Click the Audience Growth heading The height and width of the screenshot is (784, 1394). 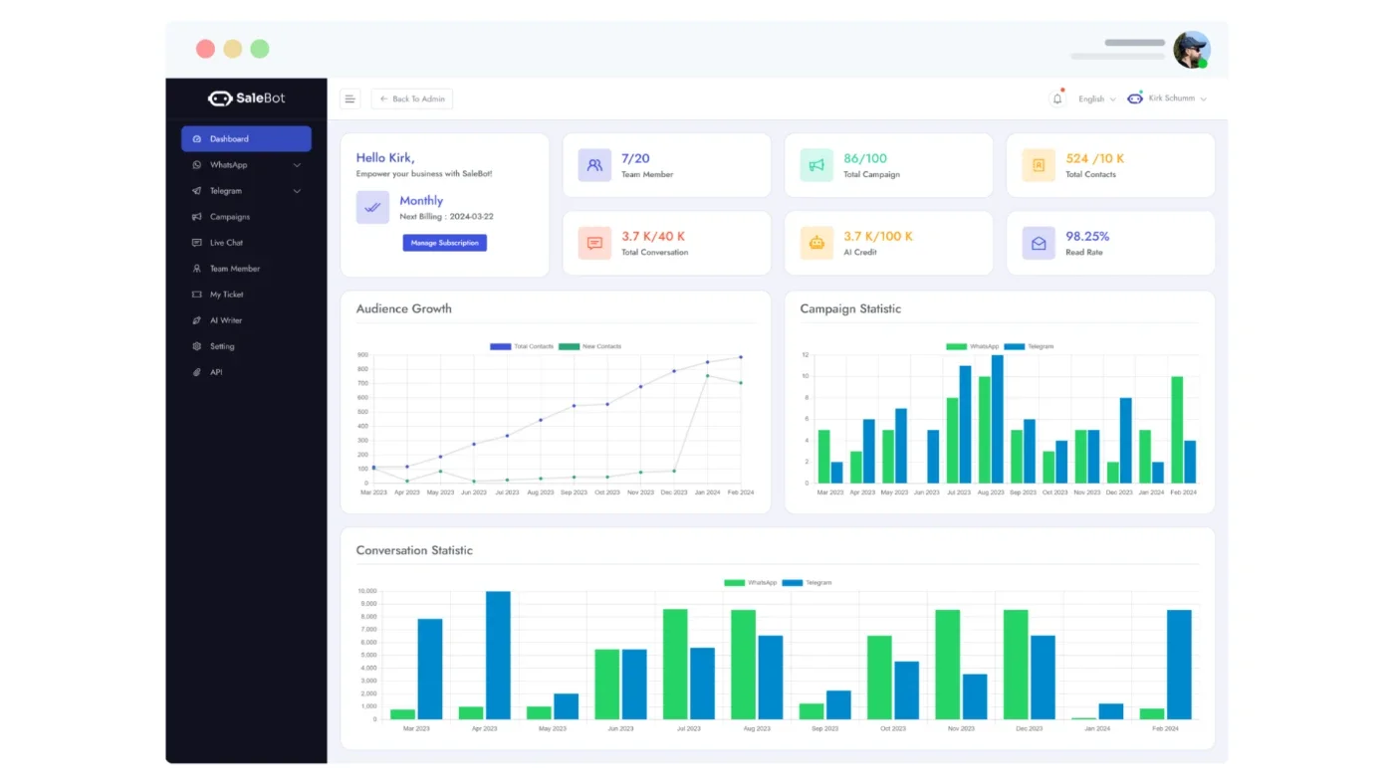(404, 308)
